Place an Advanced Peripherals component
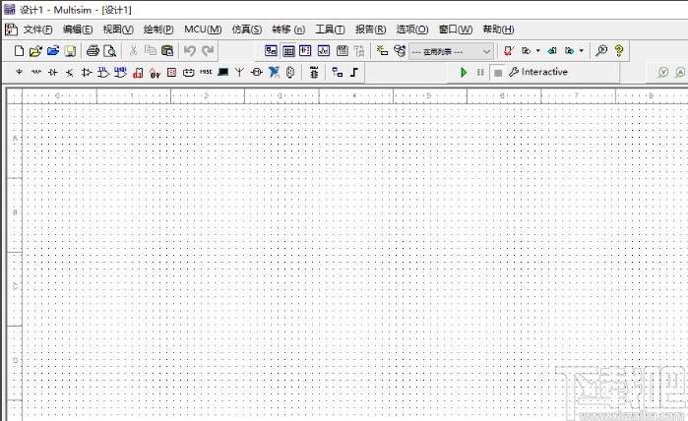 [222, 72]
